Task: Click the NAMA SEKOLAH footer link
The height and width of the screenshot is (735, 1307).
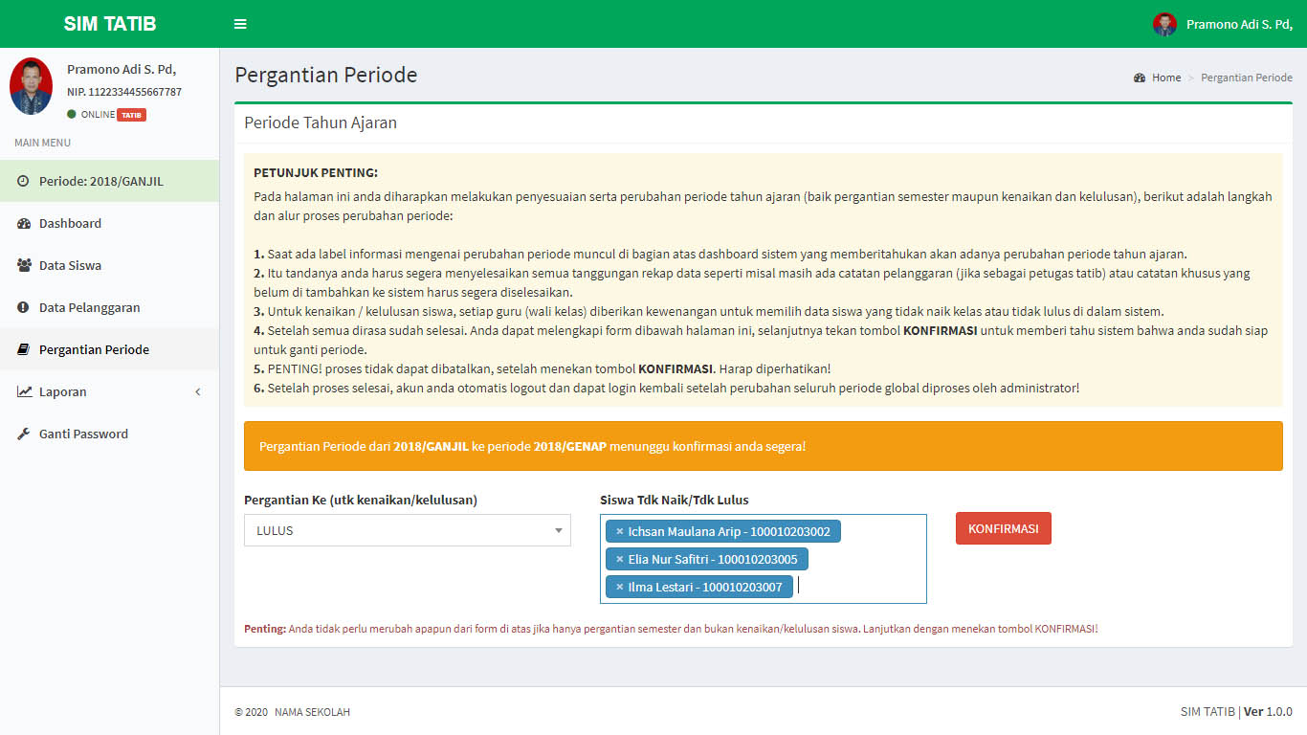Action: click(312, 712)
